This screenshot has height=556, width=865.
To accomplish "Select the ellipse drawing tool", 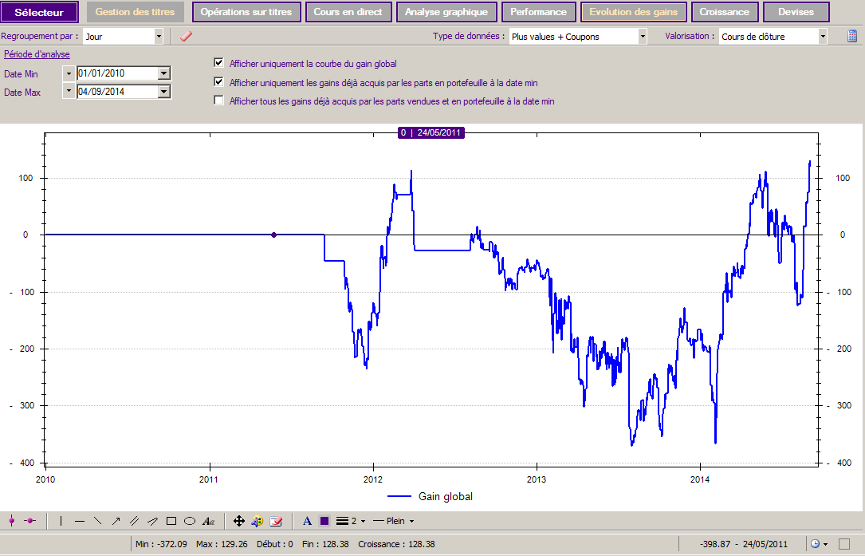I will coord(190,521).
